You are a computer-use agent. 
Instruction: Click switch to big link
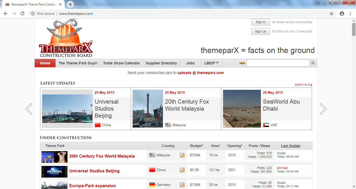(304, 85)
